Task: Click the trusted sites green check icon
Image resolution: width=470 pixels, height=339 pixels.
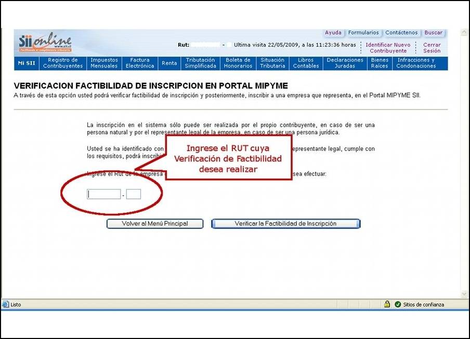Action: pyautogui.click(x=398, y=304)
